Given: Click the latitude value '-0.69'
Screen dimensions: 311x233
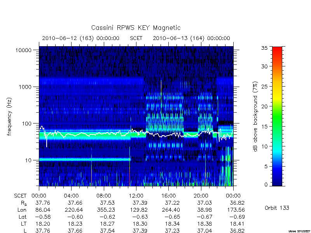Looking at the screenshot, I should [237, 217].
